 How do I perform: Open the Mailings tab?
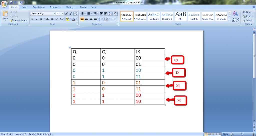pos(70,7)
